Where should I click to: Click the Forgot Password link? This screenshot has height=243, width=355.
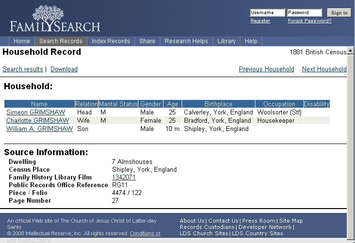click(309, 21)
